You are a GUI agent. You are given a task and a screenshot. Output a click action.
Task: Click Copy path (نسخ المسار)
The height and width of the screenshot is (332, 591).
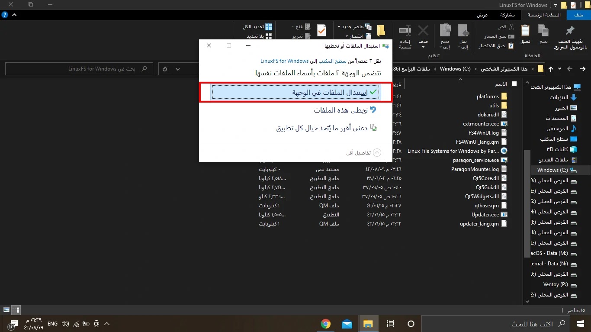[x=499, y=36]
